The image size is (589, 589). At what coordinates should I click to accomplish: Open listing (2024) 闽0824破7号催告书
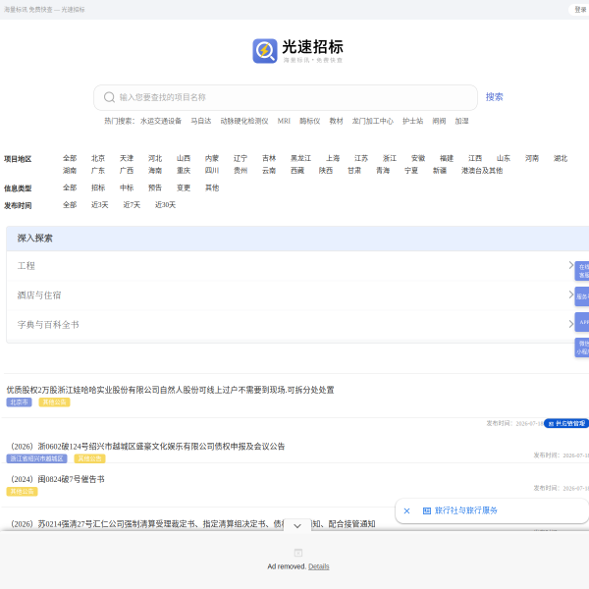(58, 479)
